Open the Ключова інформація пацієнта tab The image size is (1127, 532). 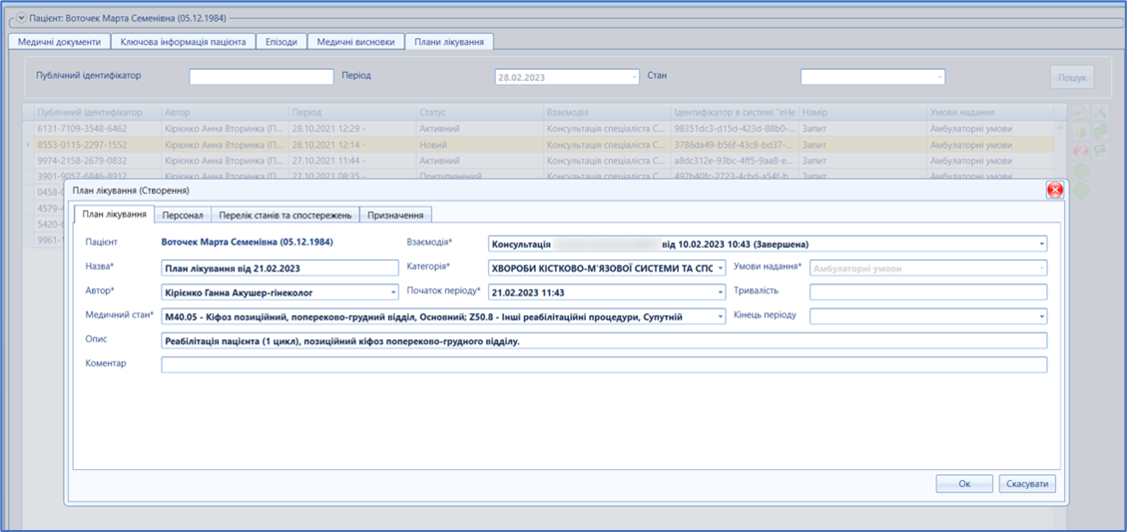coord(184,42)
